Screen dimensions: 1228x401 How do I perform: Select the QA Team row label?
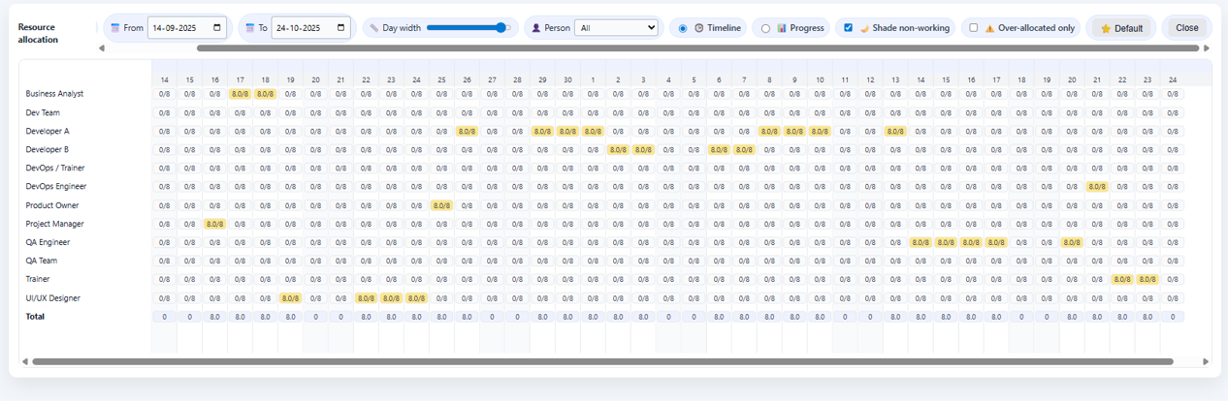(41, 261)
